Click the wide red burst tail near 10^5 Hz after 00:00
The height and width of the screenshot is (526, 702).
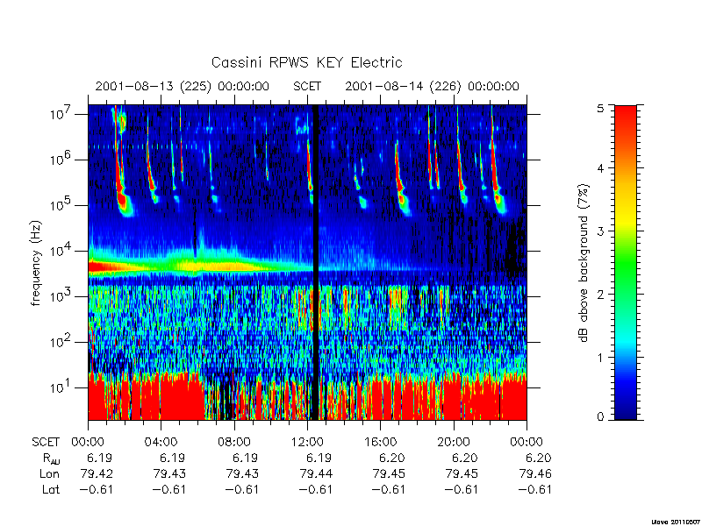[123, 203]
